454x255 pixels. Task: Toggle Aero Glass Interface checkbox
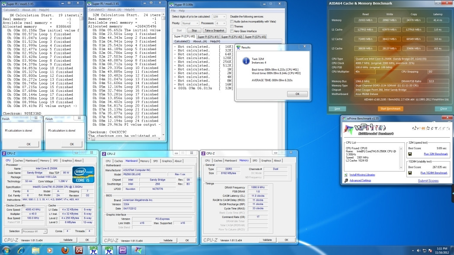(x=232, y=31)
